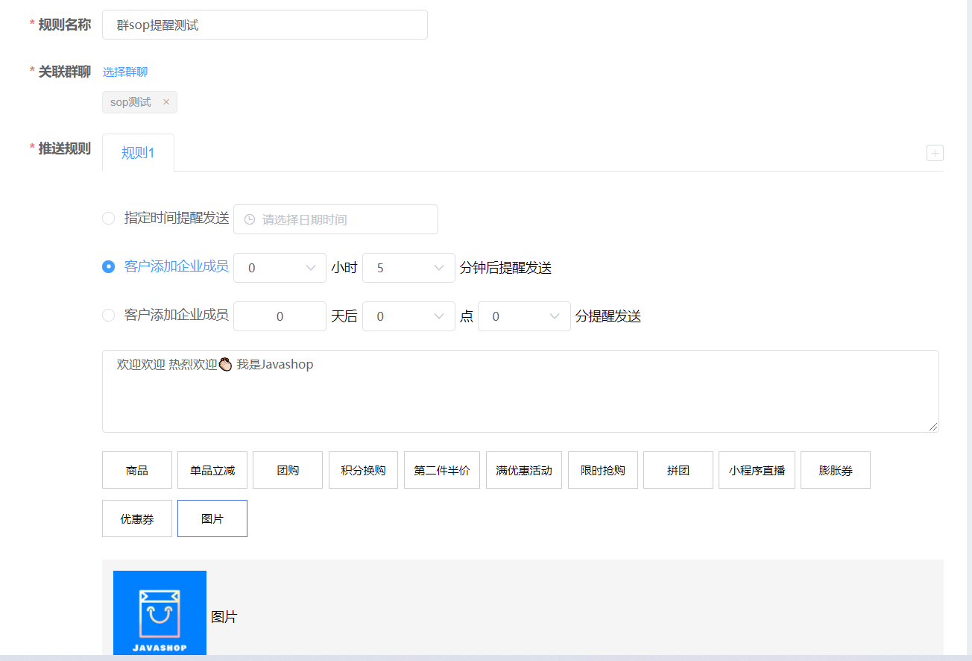Click the 分钟后提醒发送 text
The image size is (972, 661).
click(506, 268)
